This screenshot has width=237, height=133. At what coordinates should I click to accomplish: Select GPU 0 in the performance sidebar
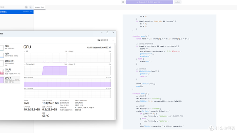[10, 80]
